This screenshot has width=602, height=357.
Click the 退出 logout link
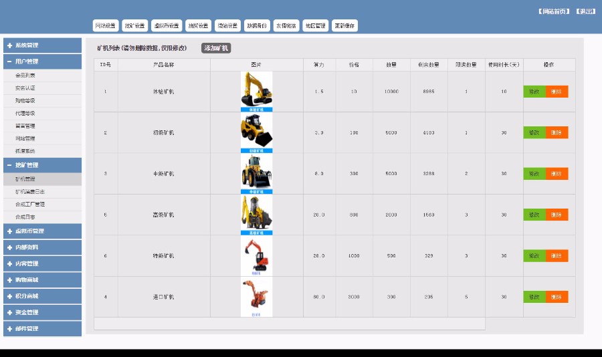(x=586, y=11)
